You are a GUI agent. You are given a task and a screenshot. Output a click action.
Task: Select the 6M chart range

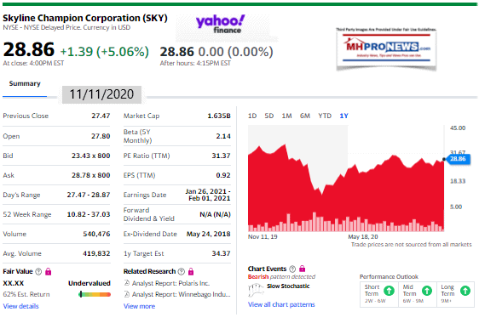[x=305, y=116]
